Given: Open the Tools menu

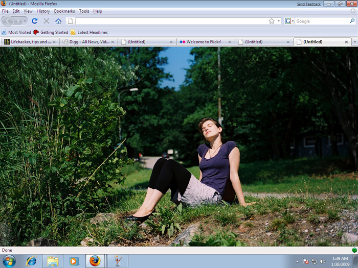Looking at the screenshot, I should 84,11.
